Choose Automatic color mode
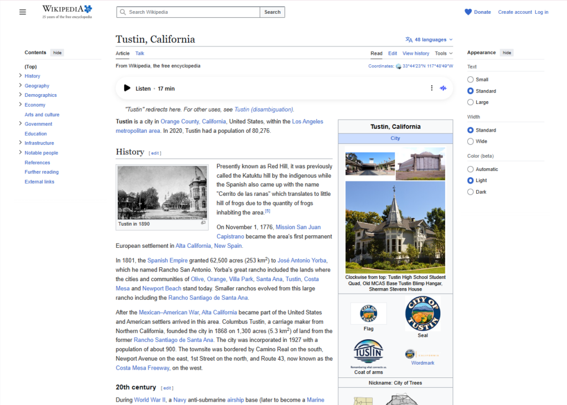This screenshot has height=405, width=567. click(470, 169)
